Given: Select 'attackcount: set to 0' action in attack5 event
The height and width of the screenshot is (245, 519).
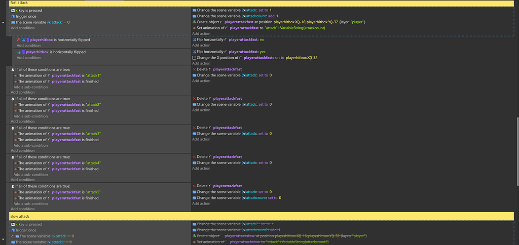Looking at the screenshot, I should (237, 198).
